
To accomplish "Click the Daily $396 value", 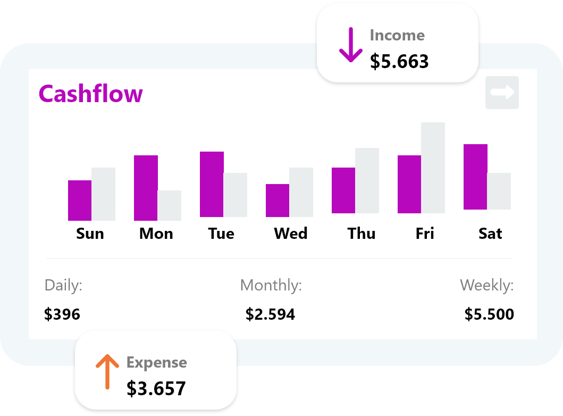I will pos(62,314).
